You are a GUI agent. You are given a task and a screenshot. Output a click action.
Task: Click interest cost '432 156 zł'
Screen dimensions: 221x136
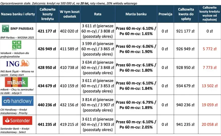pyautogui.click(x=69, y=105)
